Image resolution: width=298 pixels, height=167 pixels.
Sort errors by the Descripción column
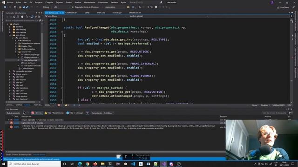pos(27,116)
